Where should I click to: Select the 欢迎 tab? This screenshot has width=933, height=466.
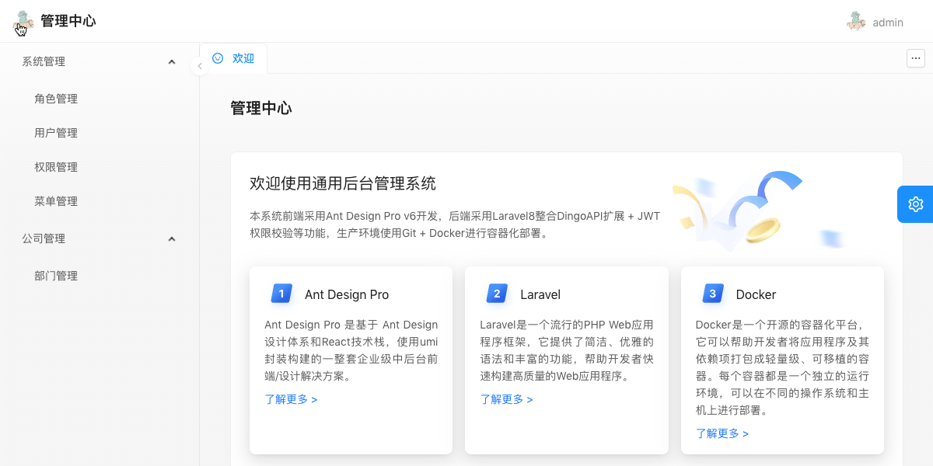(233, 58)
